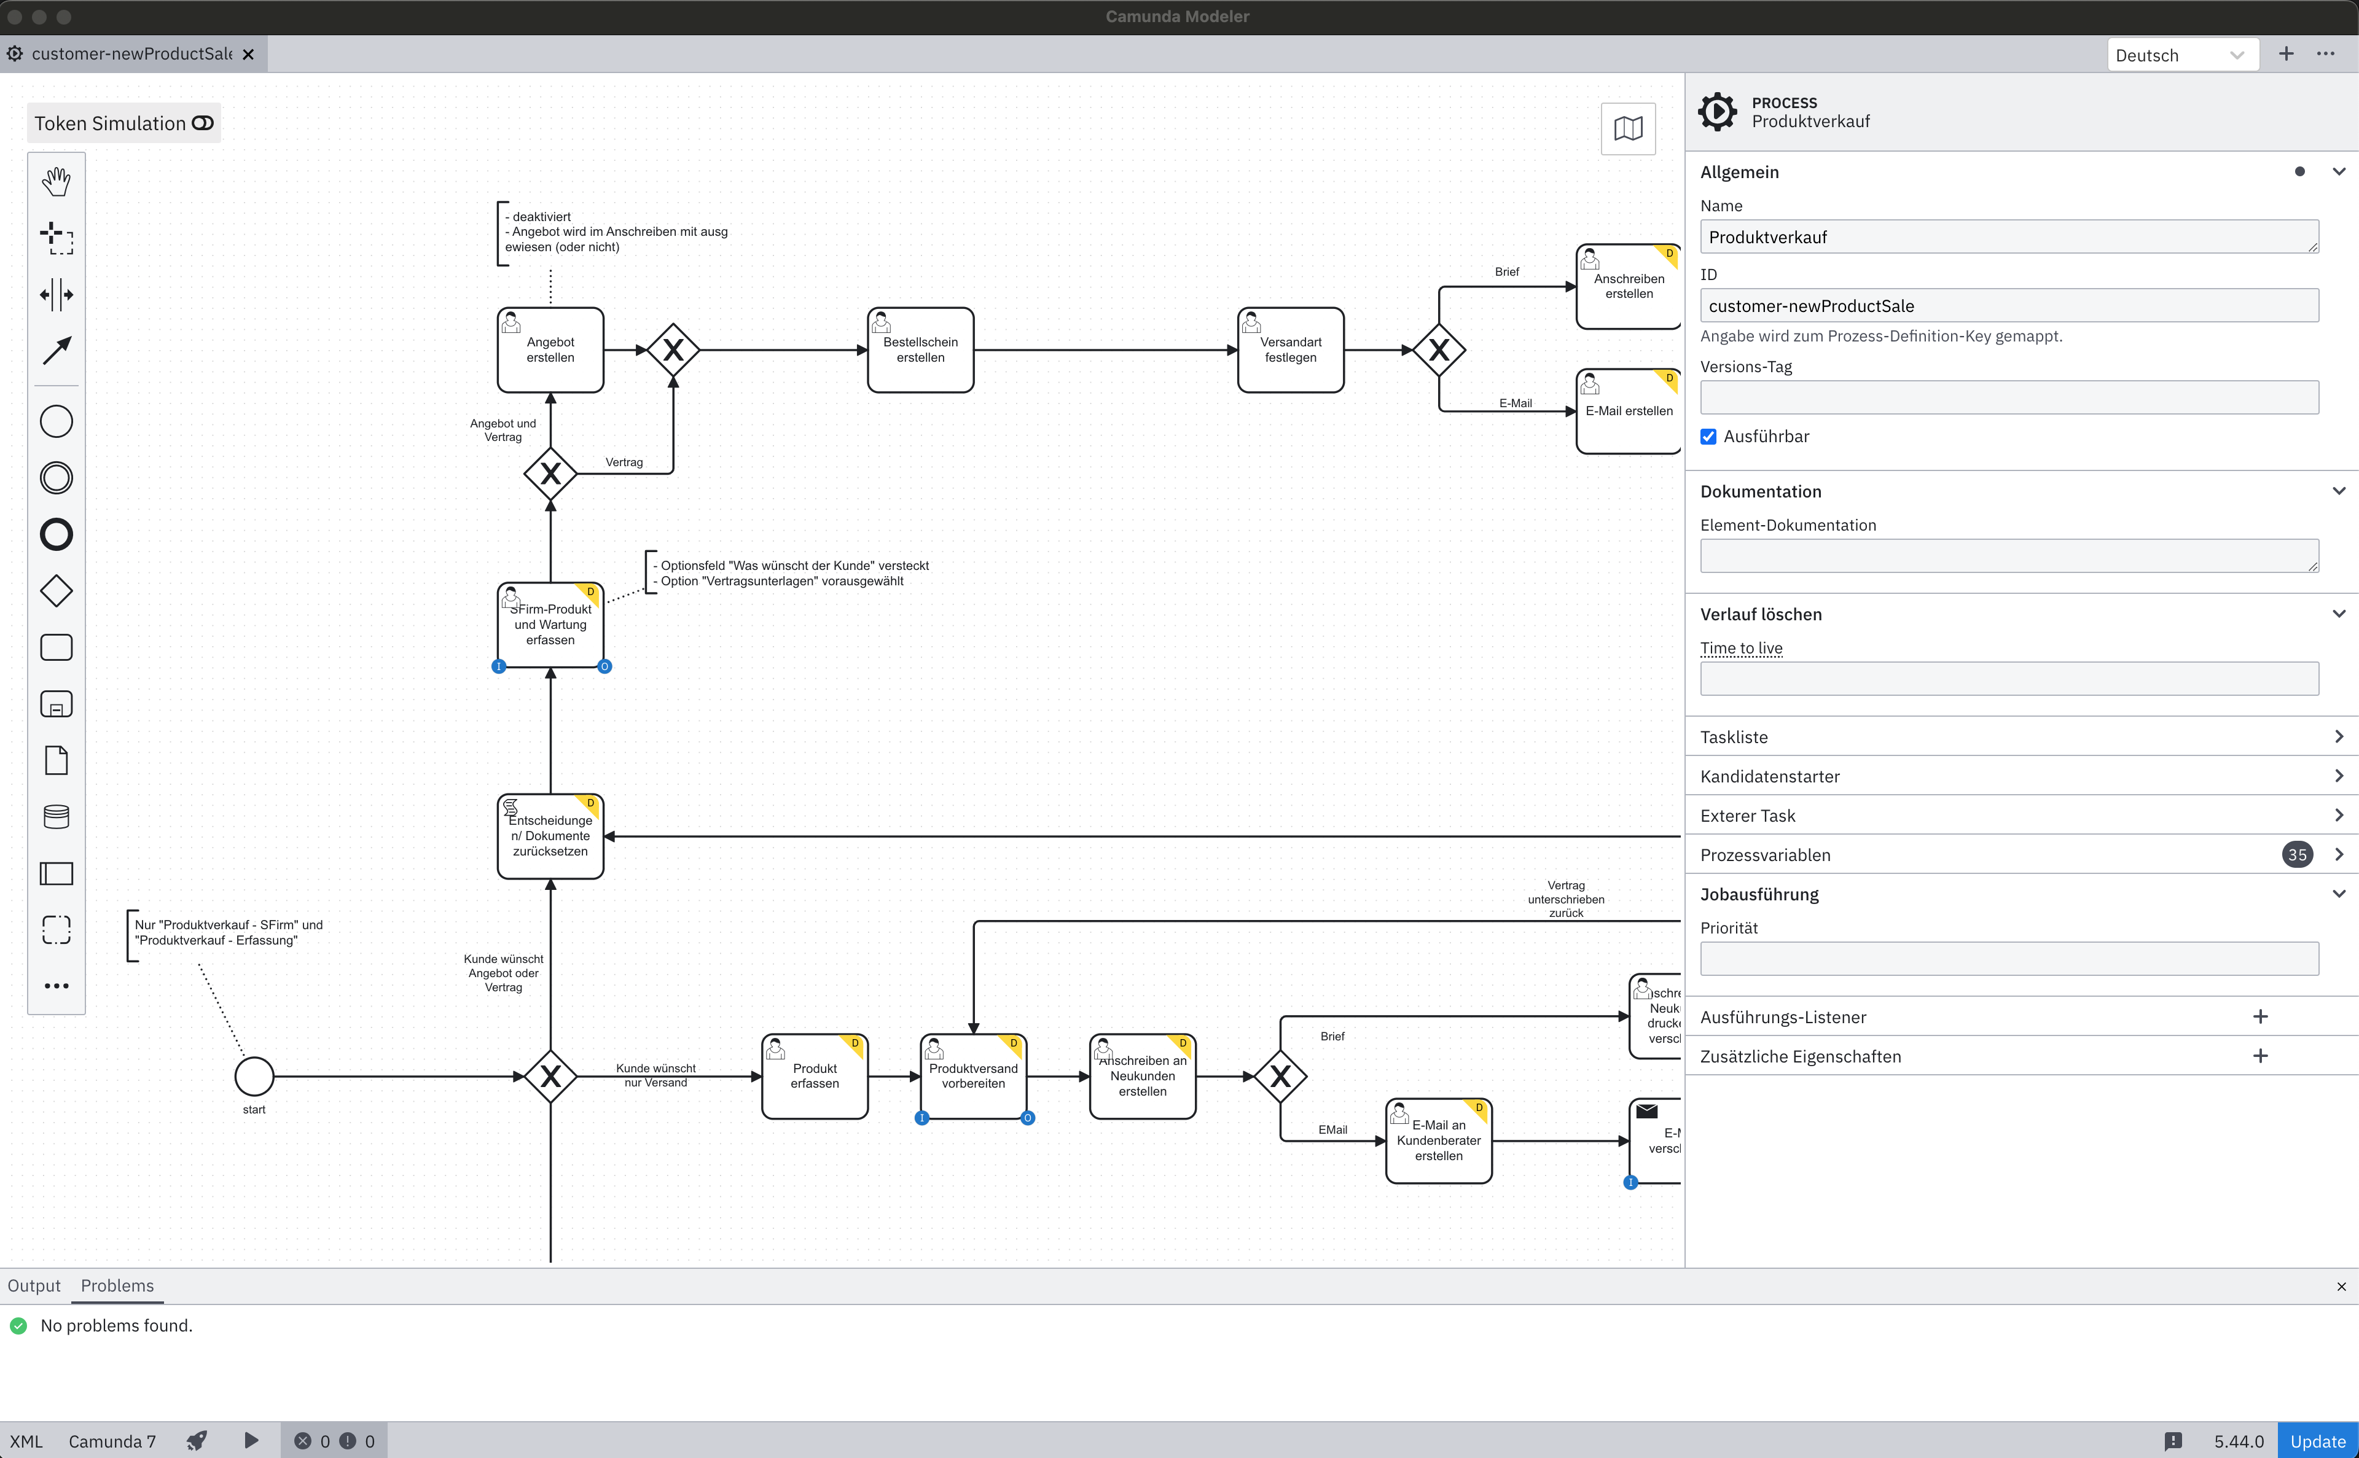Screen dimensions: 2359x1458
Task: Create a new diagram with plus icon
Action: point(2286,54)
